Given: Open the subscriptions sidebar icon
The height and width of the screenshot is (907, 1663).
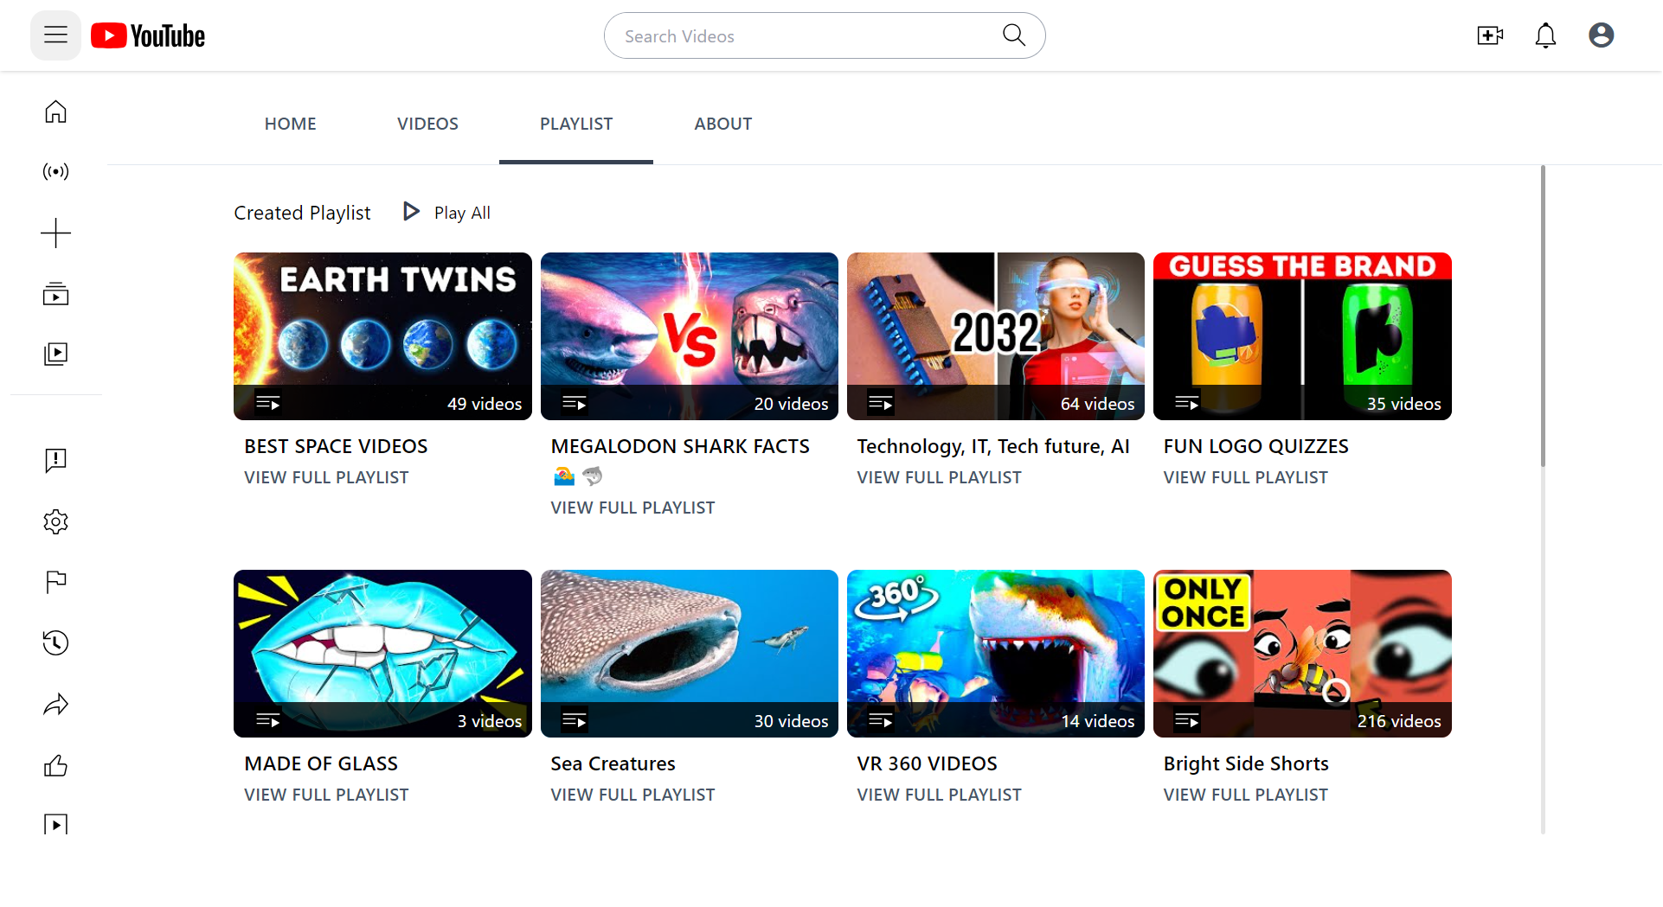Looking at the screenshot, I should pyautogui.click(x=55, y=293).
